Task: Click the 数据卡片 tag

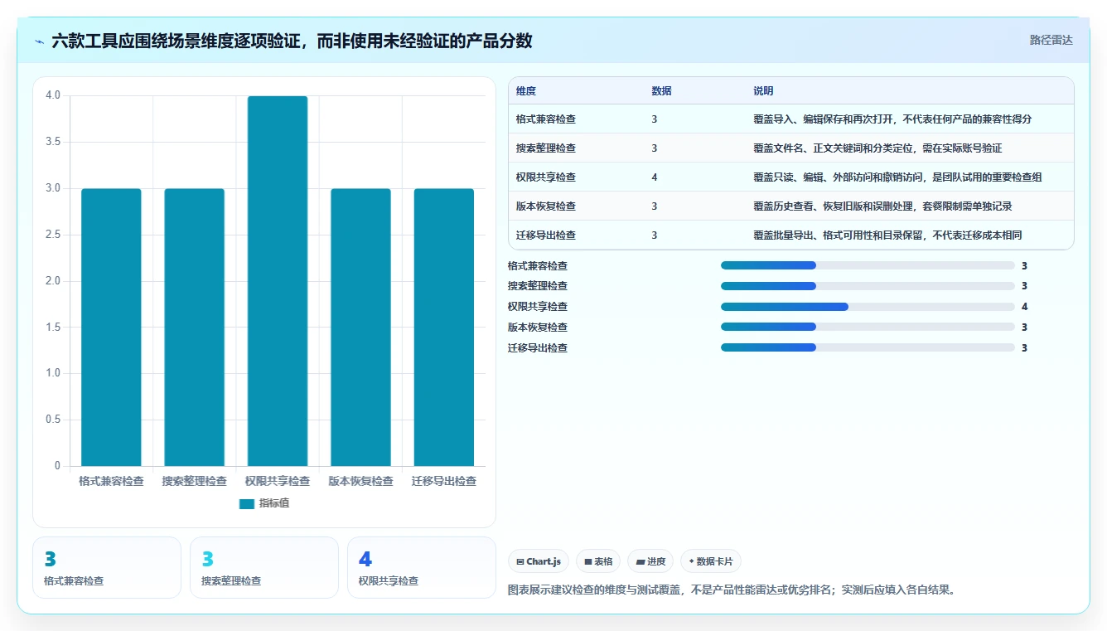Action: click(x=711, y=561)
